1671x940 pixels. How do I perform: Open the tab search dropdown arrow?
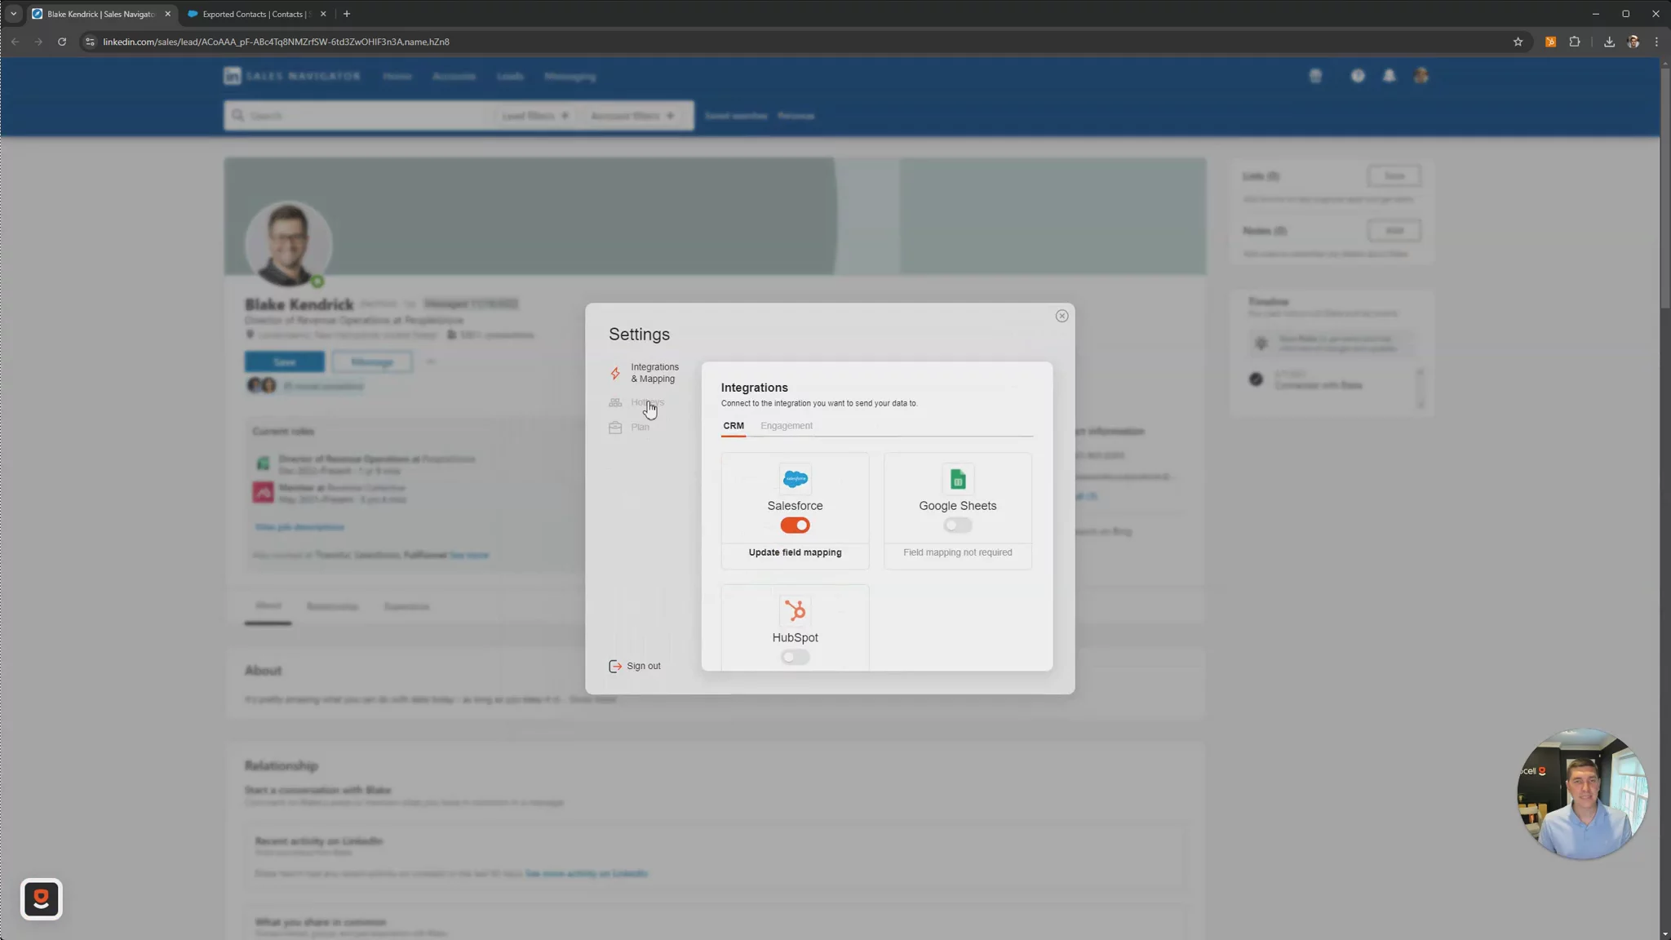13,14
